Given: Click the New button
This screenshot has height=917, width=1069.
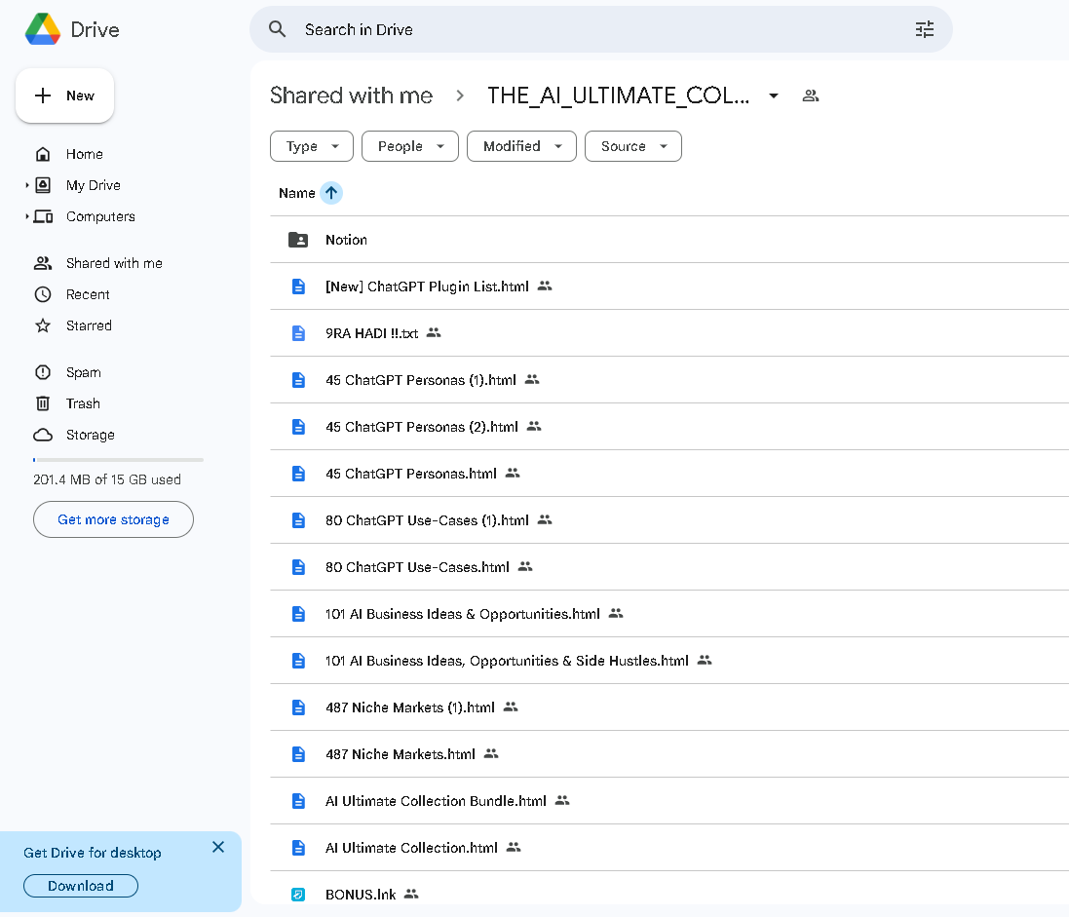Looking at the screenshot, I should [65, 96].
